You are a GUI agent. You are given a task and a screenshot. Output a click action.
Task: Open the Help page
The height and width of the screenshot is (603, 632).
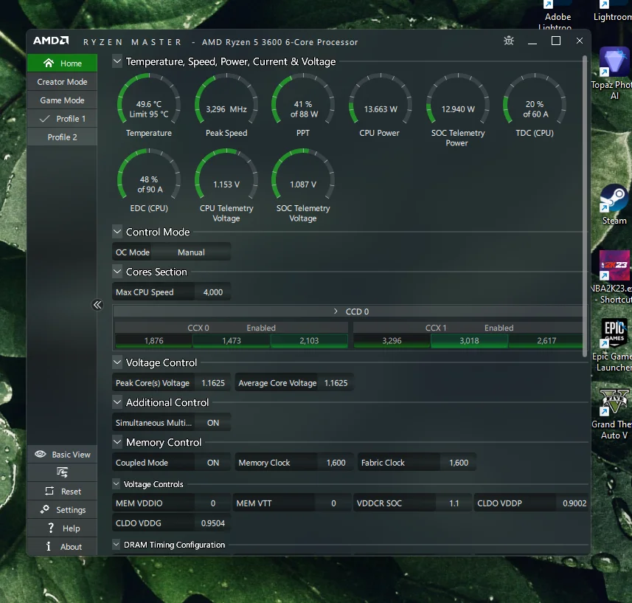tap(62, 528)
